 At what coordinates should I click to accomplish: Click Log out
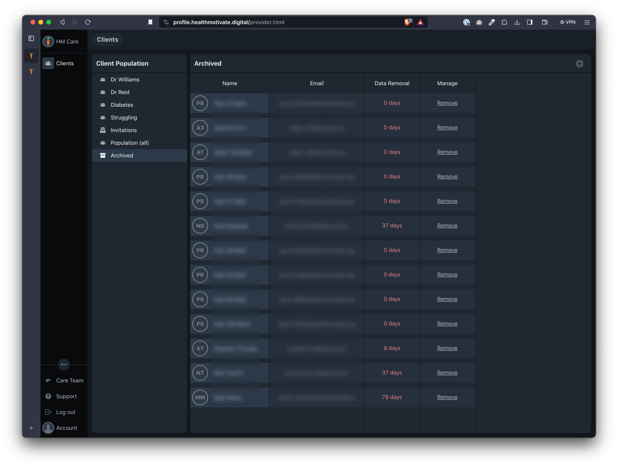(64, 412)
